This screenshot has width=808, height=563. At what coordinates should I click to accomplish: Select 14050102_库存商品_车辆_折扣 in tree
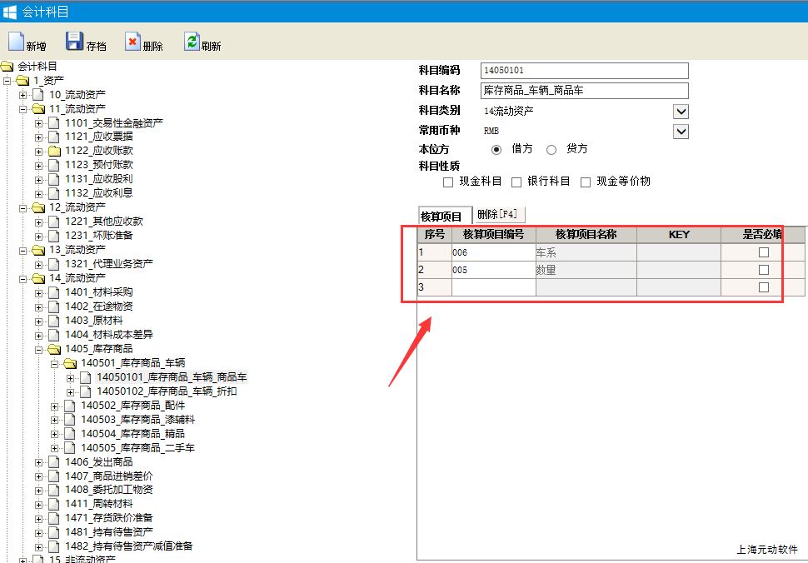pos(167,391)
